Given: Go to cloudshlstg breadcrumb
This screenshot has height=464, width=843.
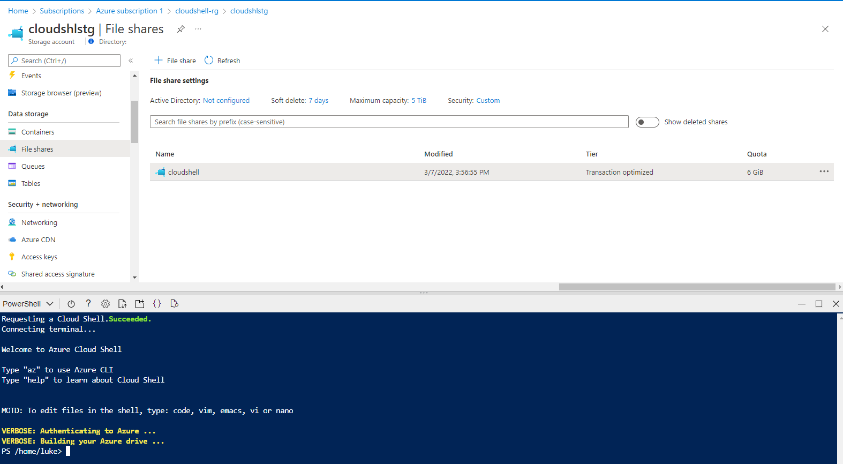Looking at the screenshot, I should click(x=249, y=11).
